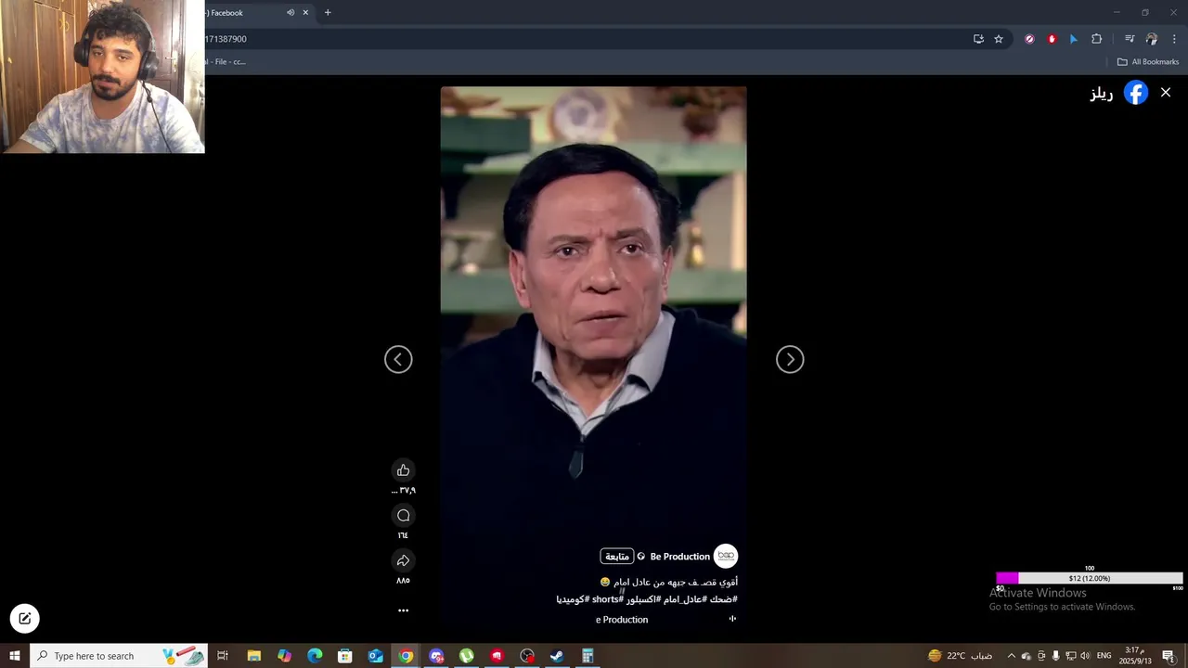This screenshot has width=1188, height=668.
Task: Mute the Facebook tab audio icon
Action: 291,13
